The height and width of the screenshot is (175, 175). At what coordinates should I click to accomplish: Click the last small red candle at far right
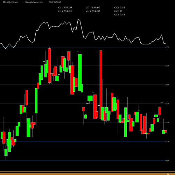[x=166, y=131]
